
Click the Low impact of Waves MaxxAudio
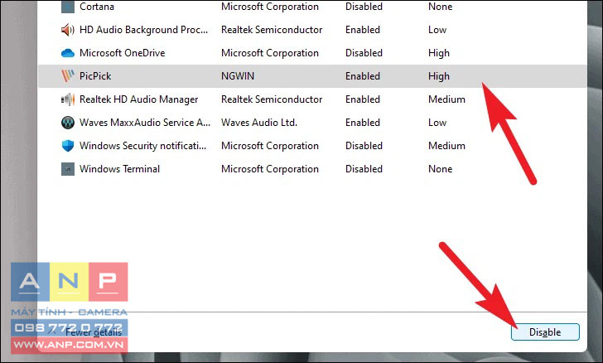click(437, 123)
